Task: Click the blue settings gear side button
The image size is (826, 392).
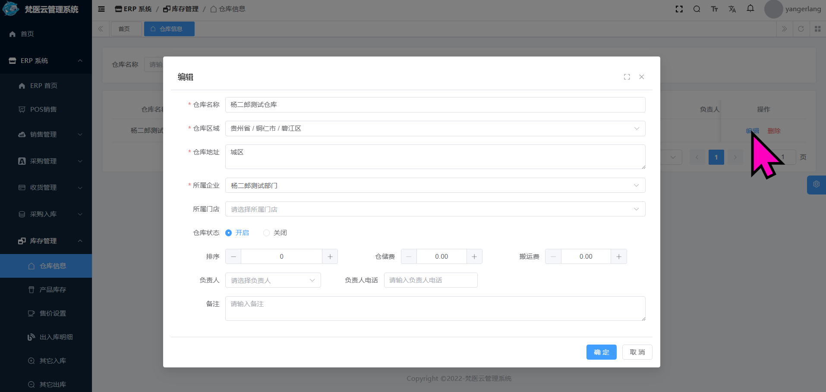Action: pyautogui.click(x=816, y=185)
